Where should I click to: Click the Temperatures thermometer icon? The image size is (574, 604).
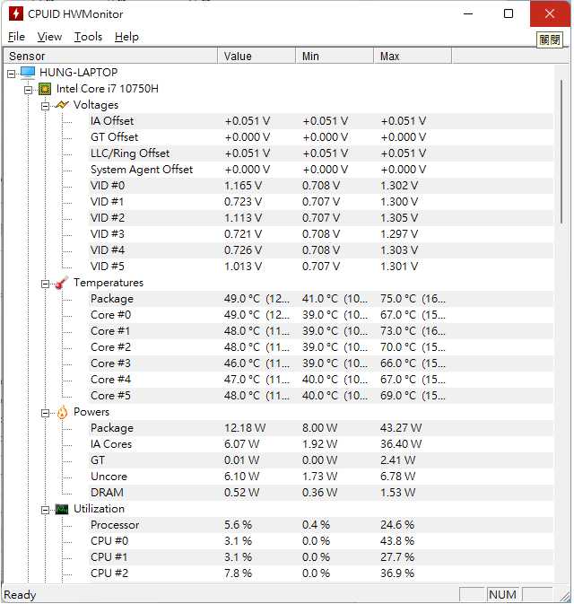click(x=62, y=283)
